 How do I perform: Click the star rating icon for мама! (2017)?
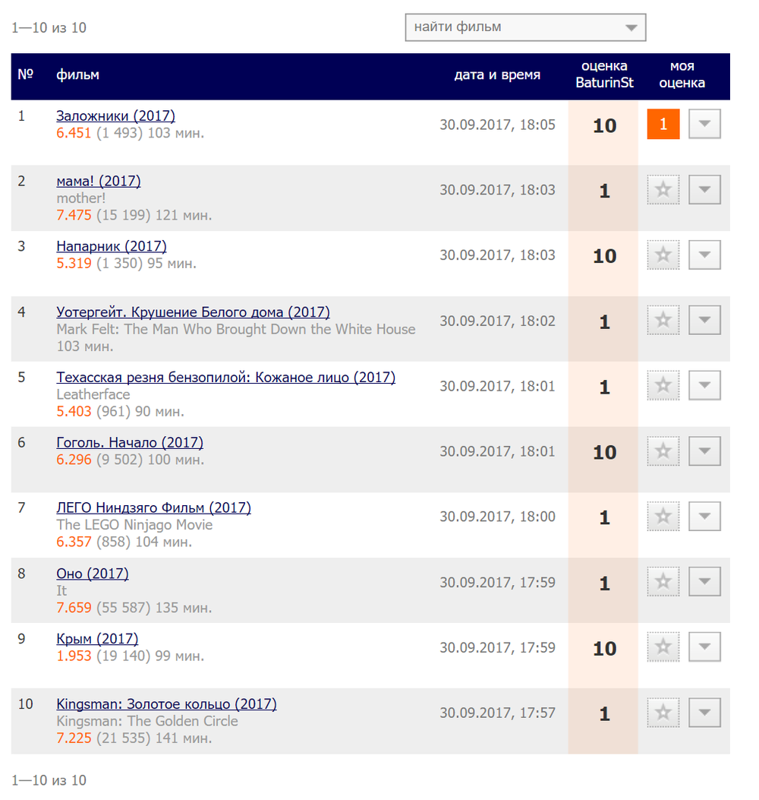point(663,190)
